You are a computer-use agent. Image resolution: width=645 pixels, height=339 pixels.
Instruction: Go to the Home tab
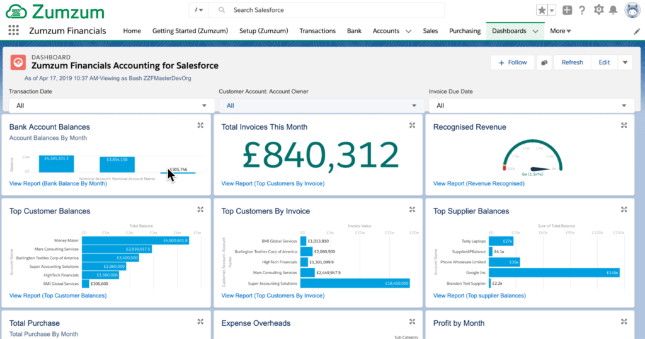[132, 31]
